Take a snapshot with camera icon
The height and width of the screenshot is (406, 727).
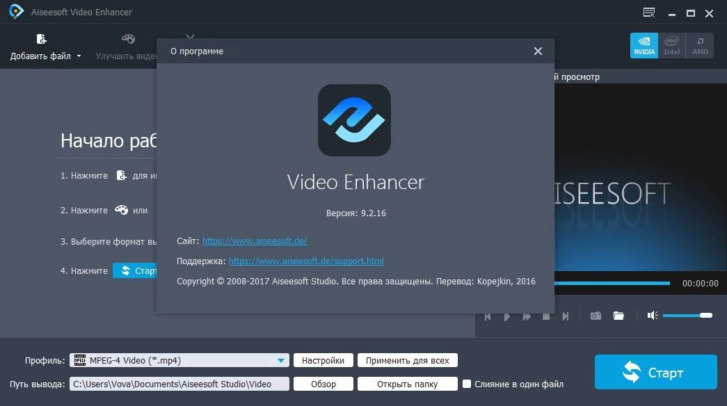point(596,316)
